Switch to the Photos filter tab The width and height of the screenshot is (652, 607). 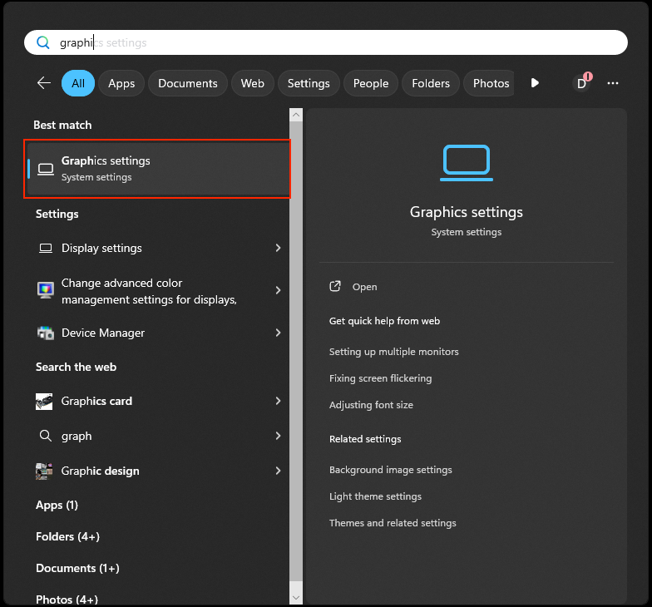(x=490, y=83)
